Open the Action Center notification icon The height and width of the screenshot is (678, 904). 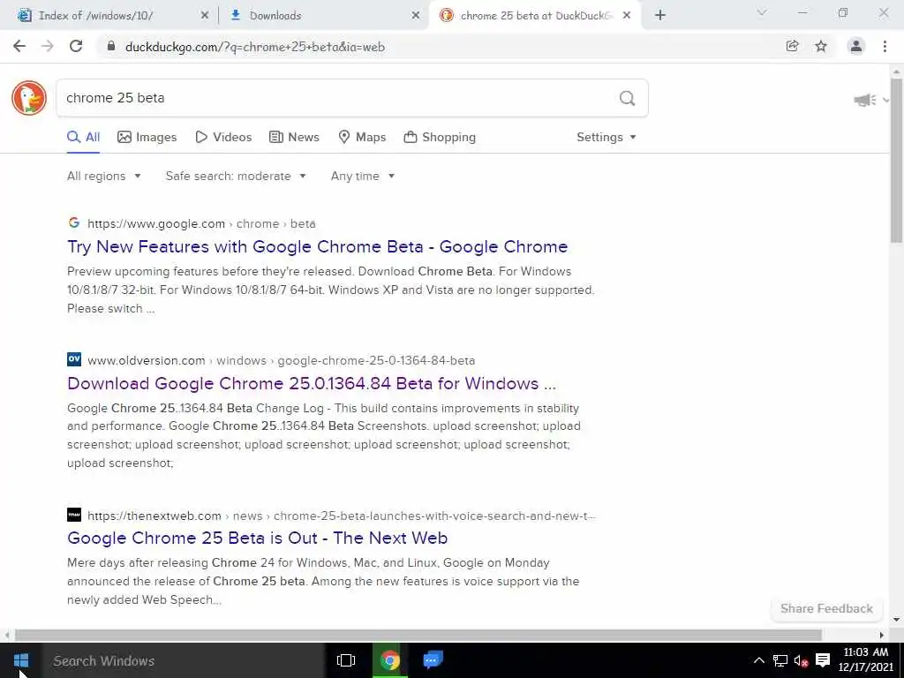pos(823,660)
